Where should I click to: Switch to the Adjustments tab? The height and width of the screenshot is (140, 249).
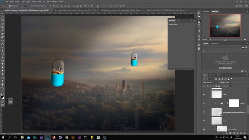(214, 43)
